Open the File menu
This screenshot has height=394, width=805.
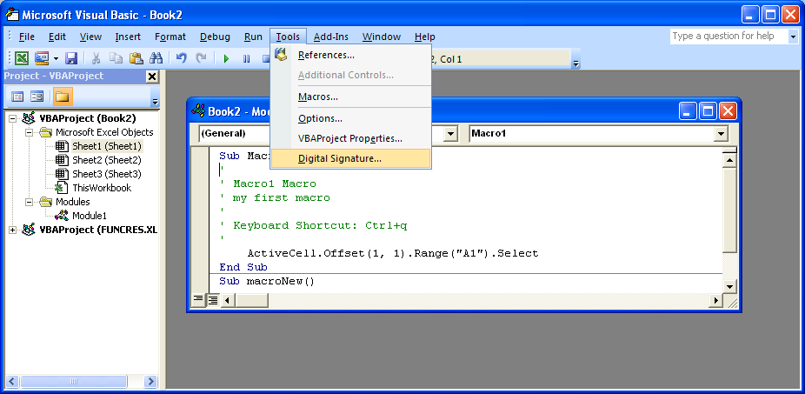coord(27,37)
